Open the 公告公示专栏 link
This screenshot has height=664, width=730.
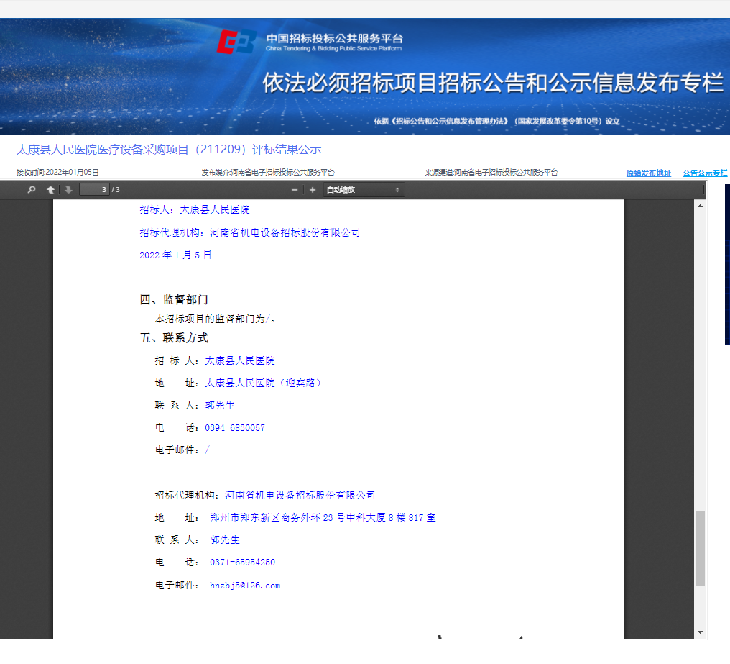pos(705,173)
